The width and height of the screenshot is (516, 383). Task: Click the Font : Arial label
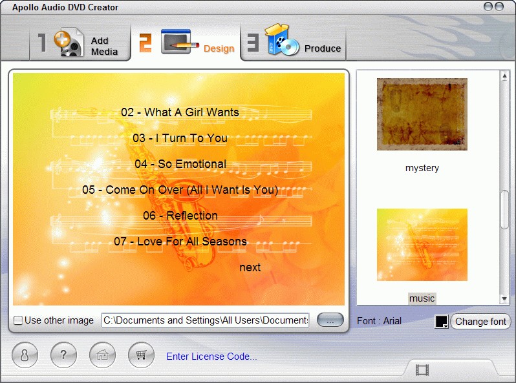coord(379,321)
